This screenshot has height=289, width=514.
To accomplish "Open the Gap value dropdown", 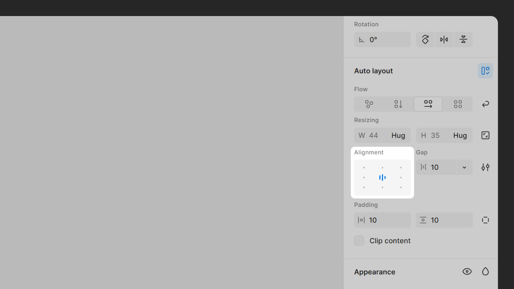I will tap(464, 167).
